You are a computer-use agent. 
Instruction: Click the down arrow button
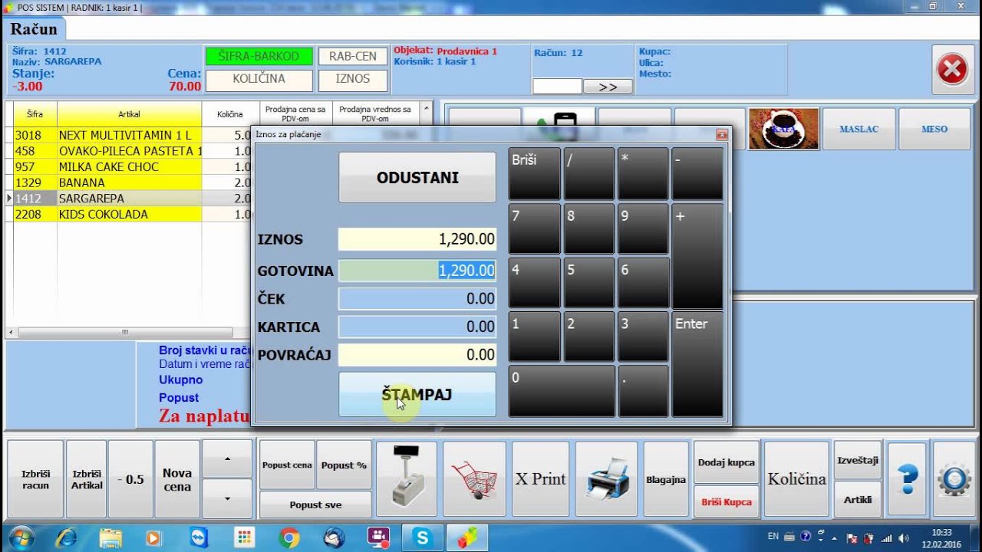(x=227, y=498)
